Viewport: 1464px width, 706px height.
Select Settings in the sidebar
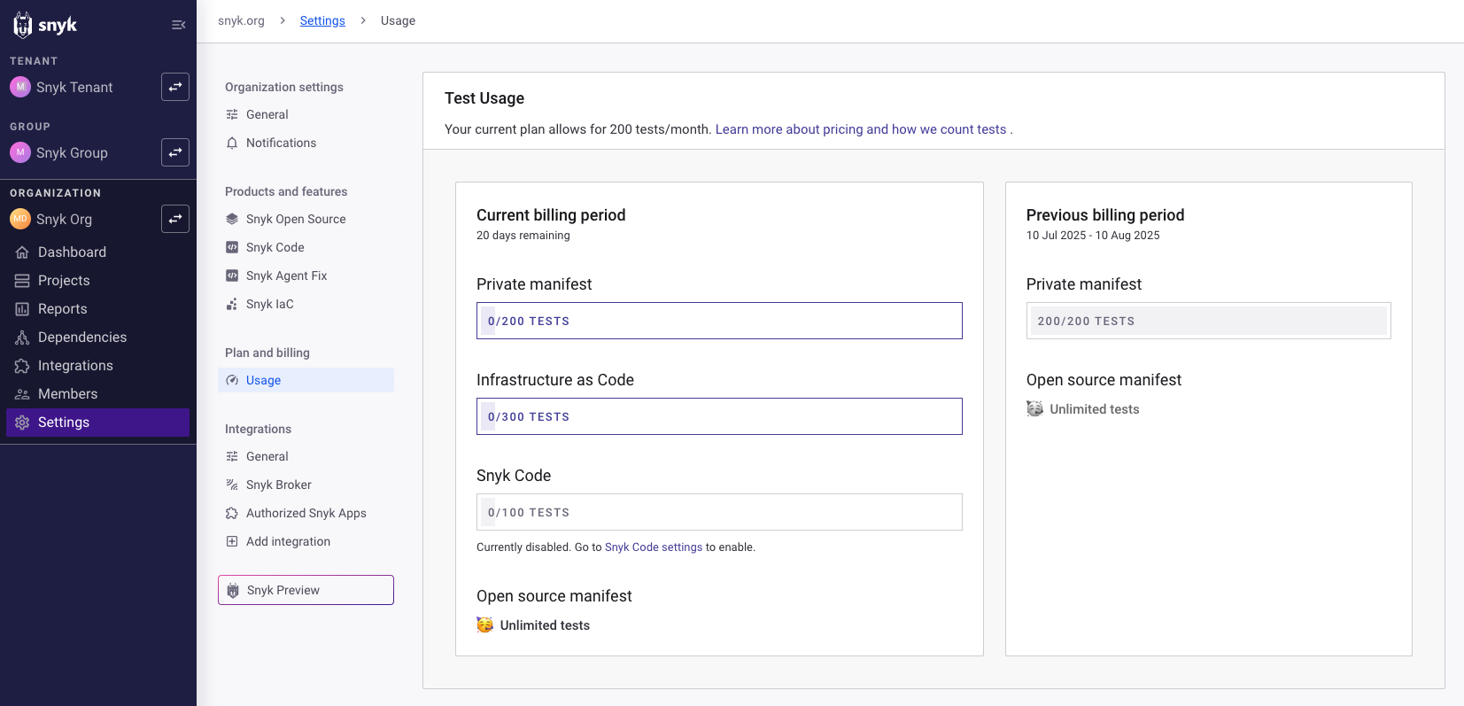(64, 423)
